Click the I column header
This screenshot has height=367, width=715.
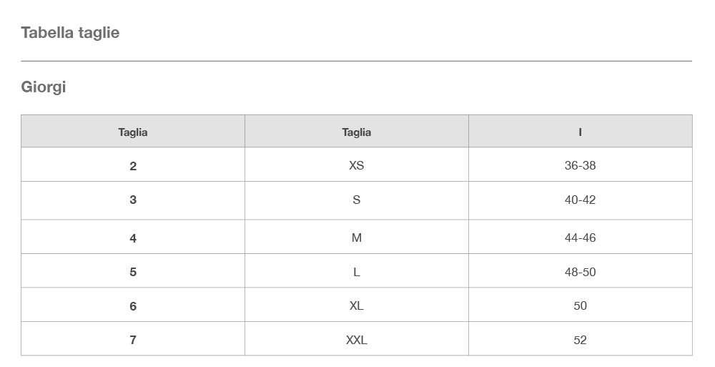(x=580, y=132)
